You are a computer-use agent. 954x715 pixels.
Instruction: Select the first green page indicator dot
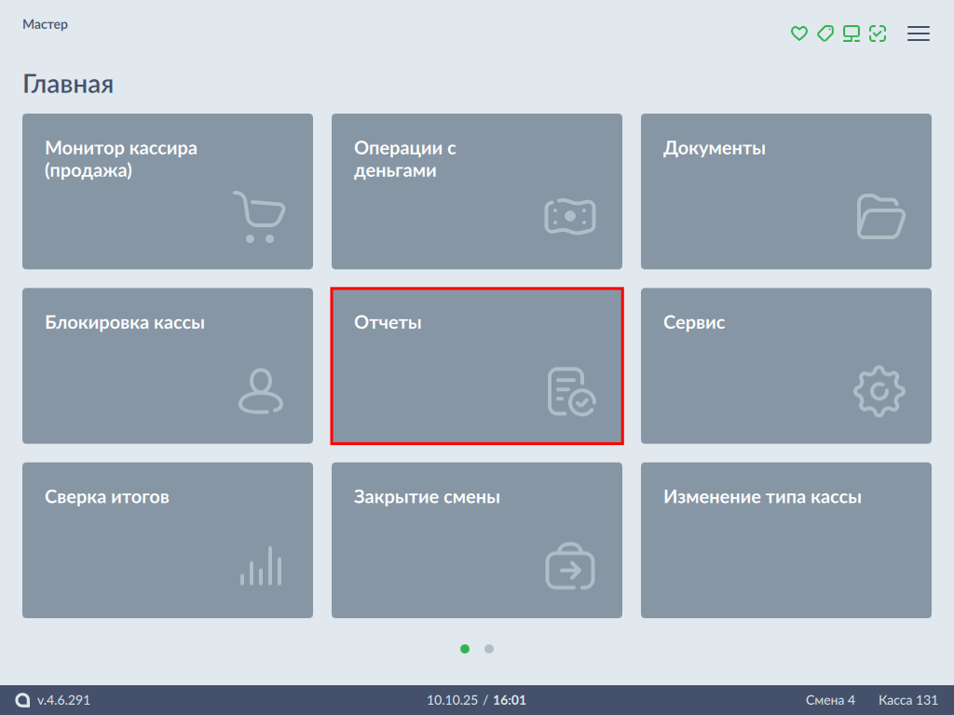pyautogui.click(x=465, y=649)
